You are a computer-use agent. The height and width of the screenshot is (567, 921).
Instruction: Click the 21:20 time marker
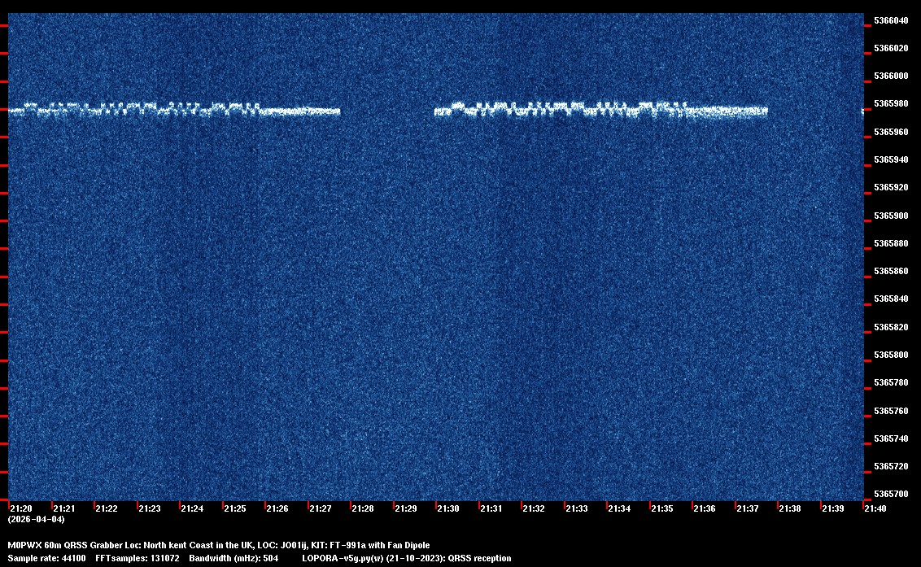click(21, 508)
